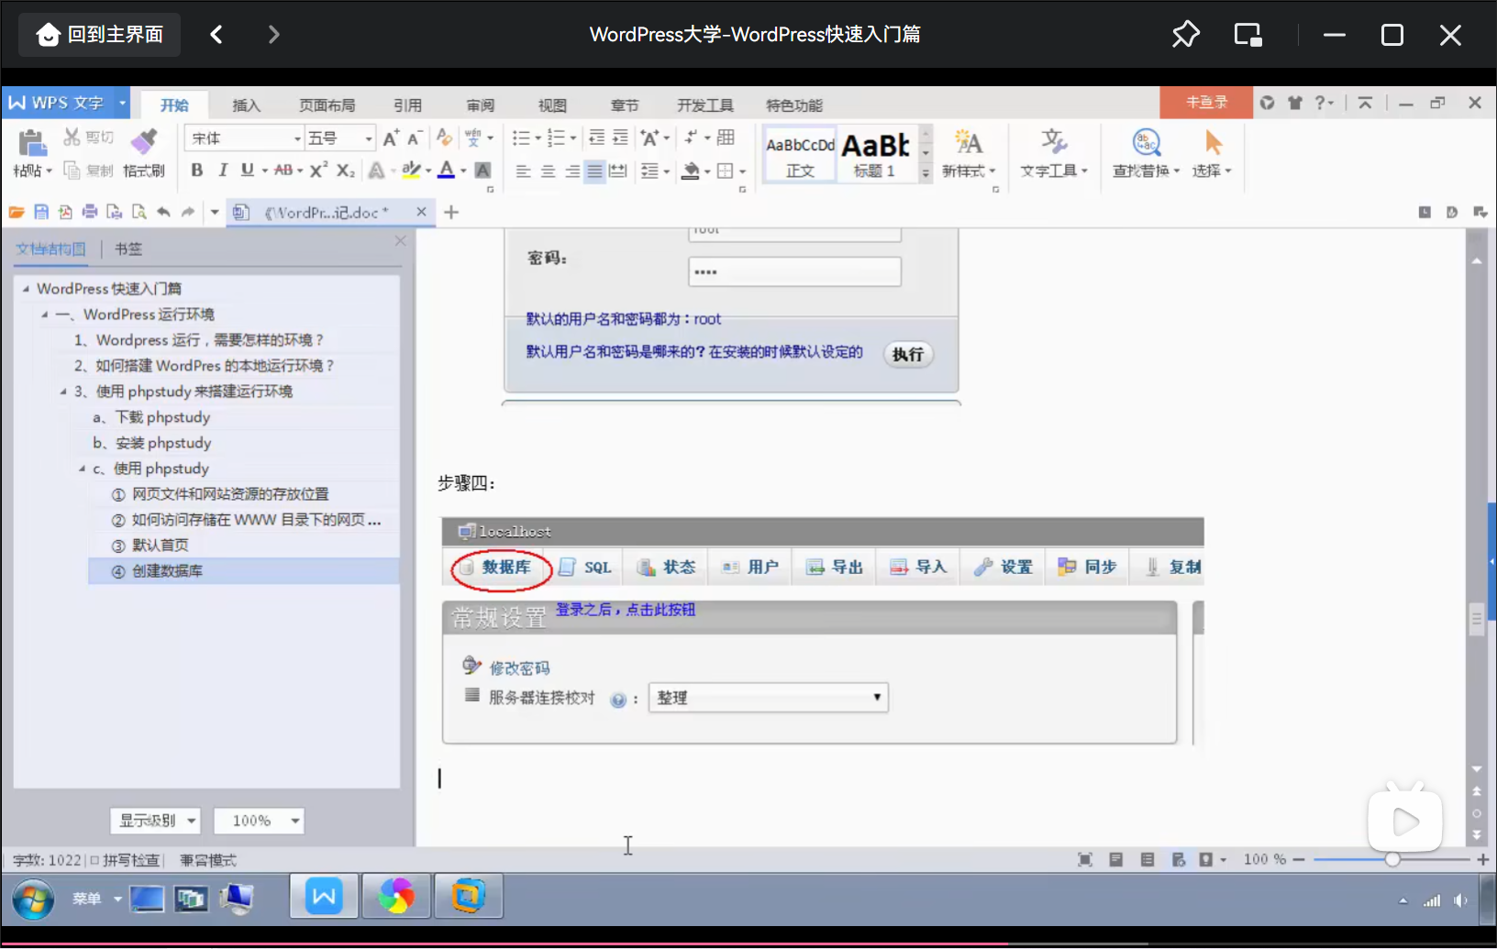Open 新样式 new style menu

[x=968, y=154]
